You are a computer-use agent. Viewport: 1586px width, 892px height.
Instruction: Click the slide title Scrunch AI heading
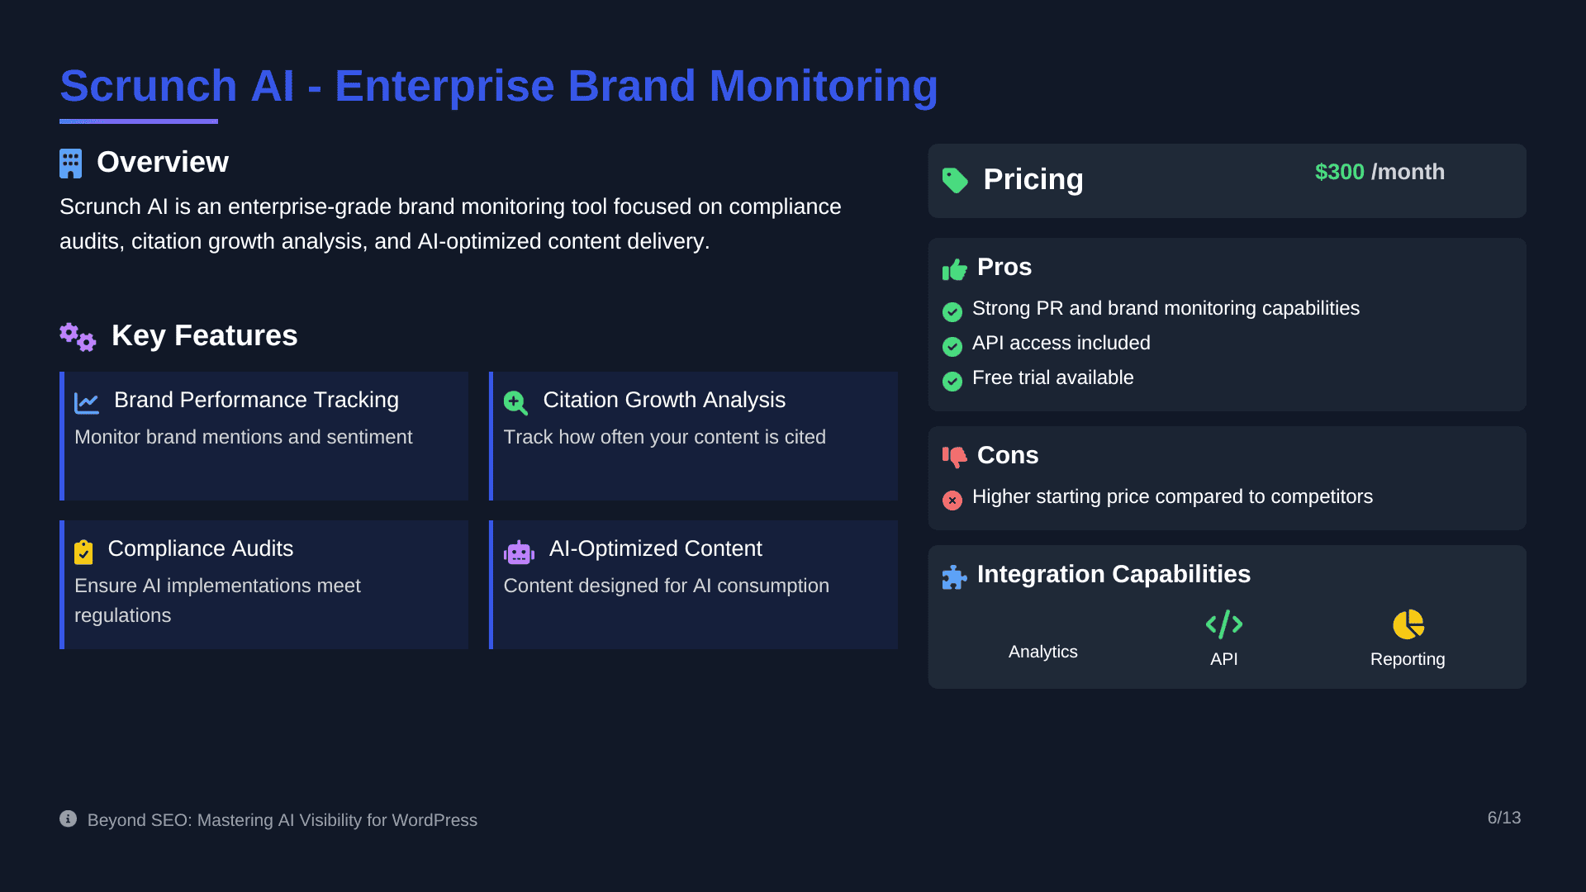coord(499,86)
